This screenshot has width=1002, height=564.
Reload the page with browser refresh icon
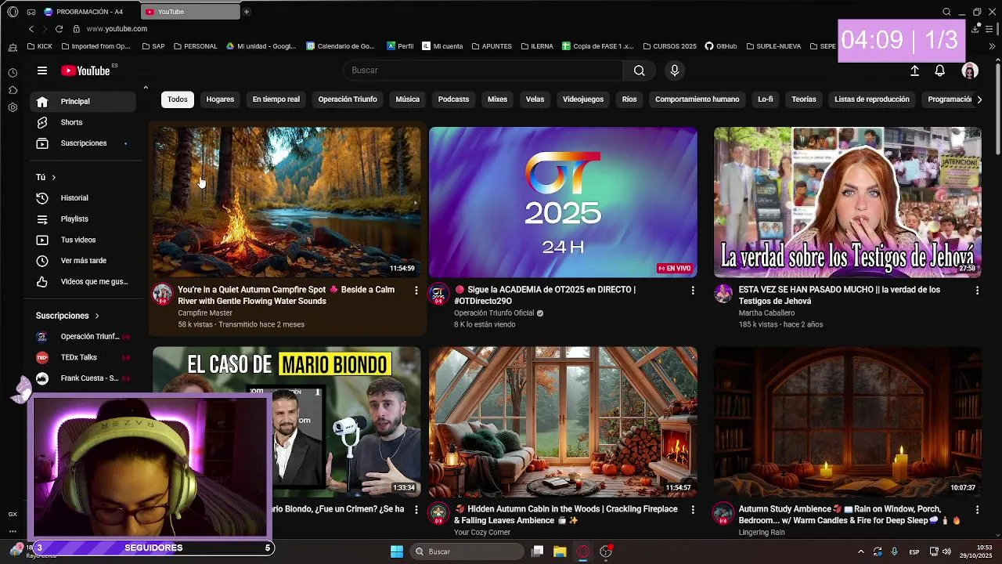[59, 29]
